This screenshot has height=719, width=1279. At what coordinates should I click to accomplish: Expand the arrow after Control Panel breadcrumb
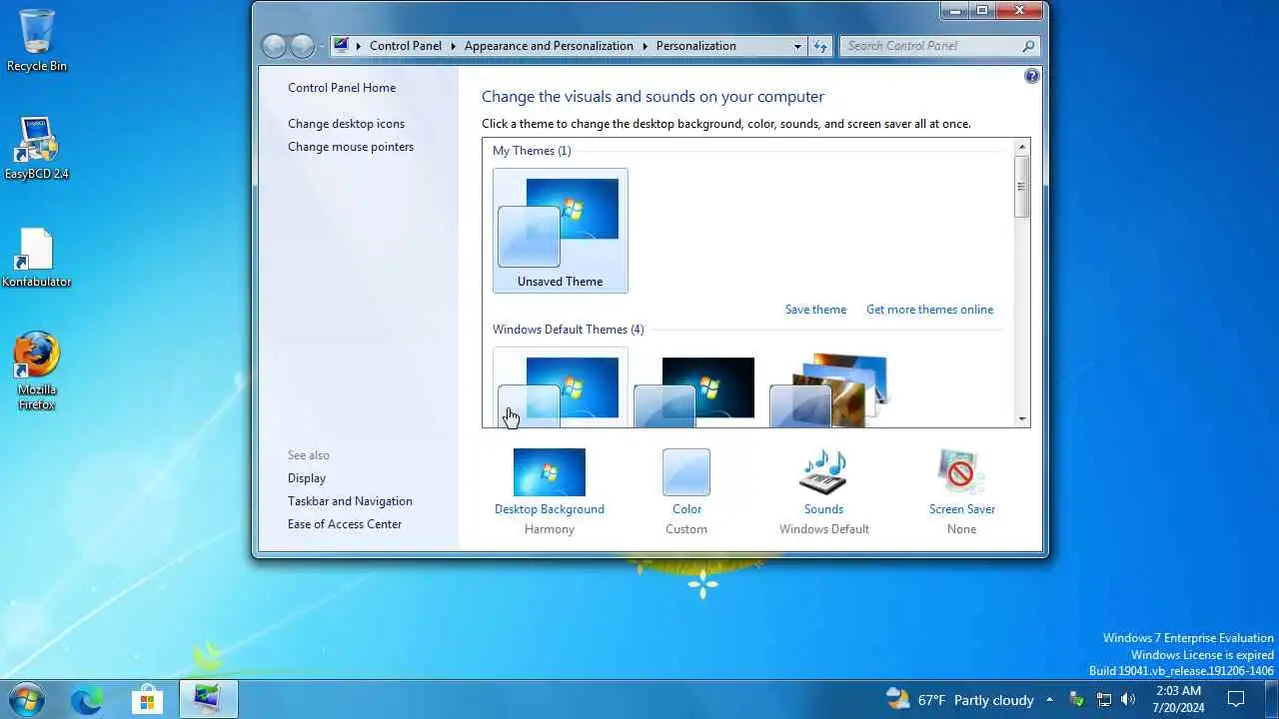click(453, 46)
